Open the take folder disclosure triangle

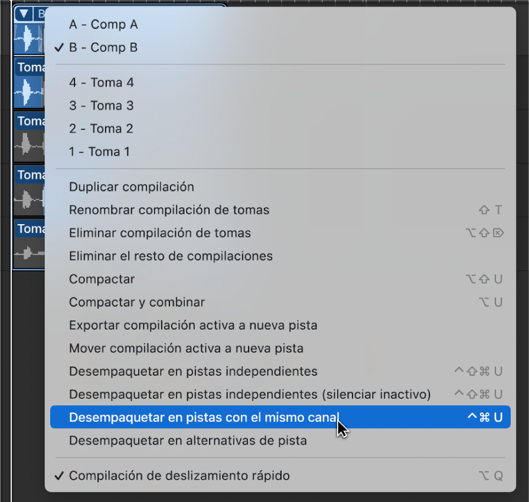23,14
